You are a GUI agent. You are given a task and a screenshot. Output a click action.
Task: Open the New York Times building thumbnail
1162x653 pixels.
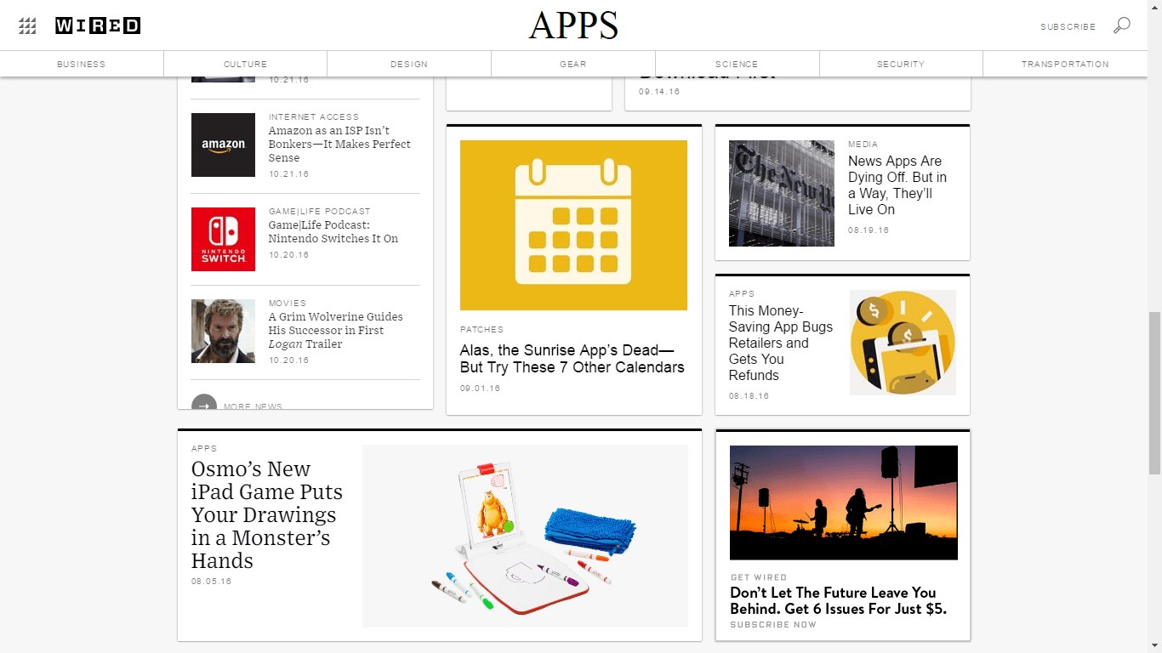coord(782,193)
